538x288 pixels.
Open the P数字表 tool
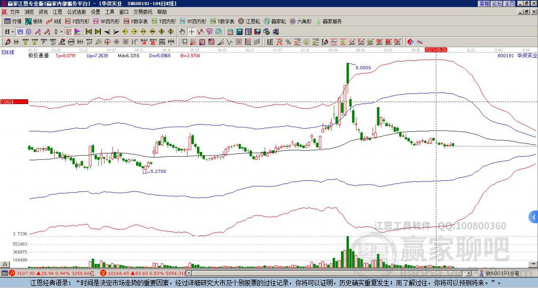[x=136, y=21]
